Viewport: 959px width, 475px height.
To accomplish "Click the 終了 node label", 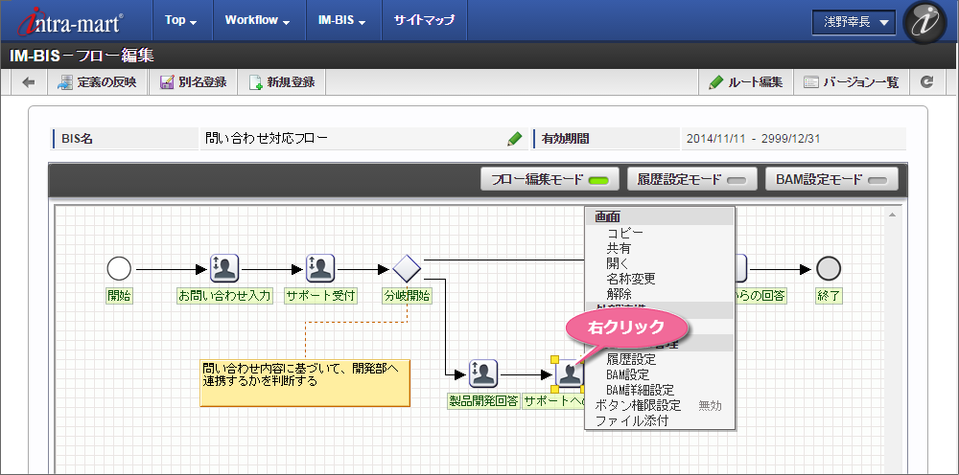I will 829,296.
